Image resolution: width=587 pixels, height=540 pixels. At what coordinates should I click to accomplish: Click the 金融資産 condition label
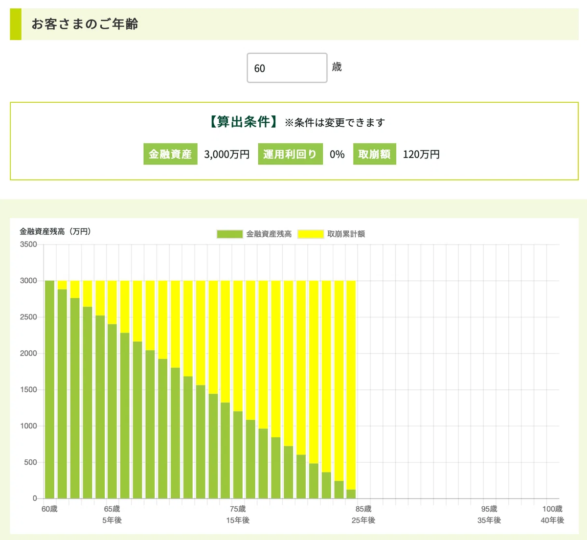tap(170, 154)
